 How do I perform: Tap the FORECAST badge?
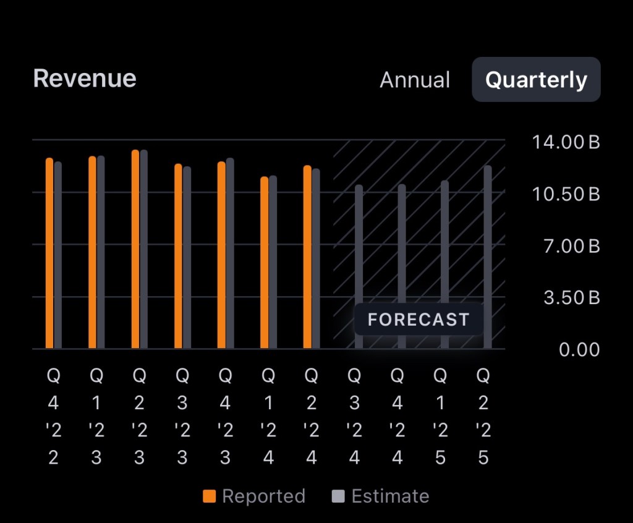coord(418,320)
